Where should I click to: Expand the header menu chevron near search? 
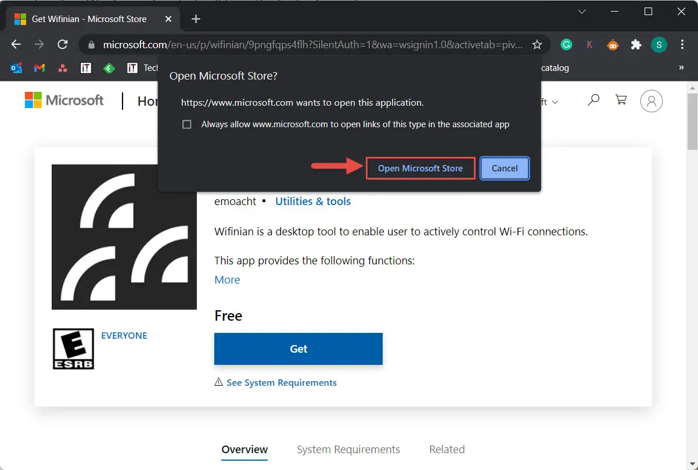(x=555, y=102)
